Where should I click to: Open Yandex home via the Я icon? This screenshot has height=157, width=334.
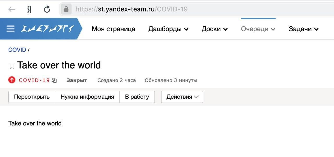[x=29, y=9]
